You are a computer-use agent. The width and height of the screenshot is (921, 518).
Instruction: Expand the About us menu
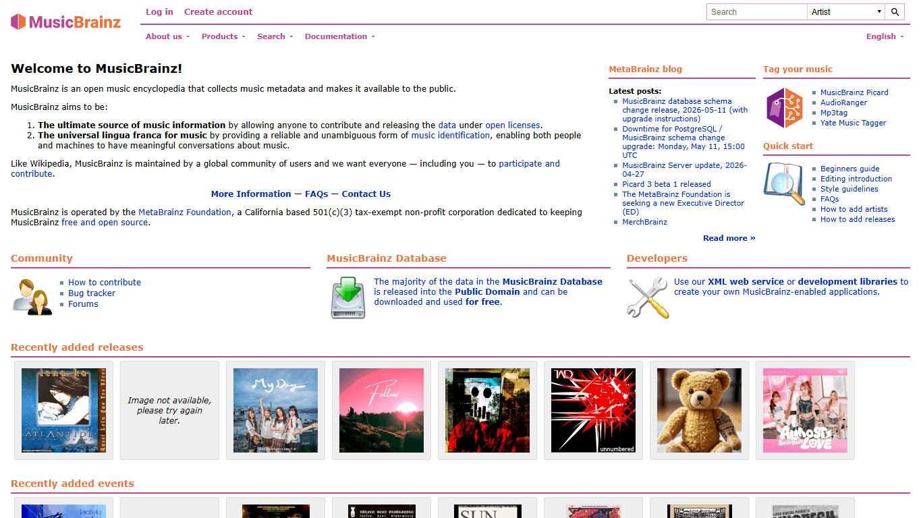tap(167, 36)
